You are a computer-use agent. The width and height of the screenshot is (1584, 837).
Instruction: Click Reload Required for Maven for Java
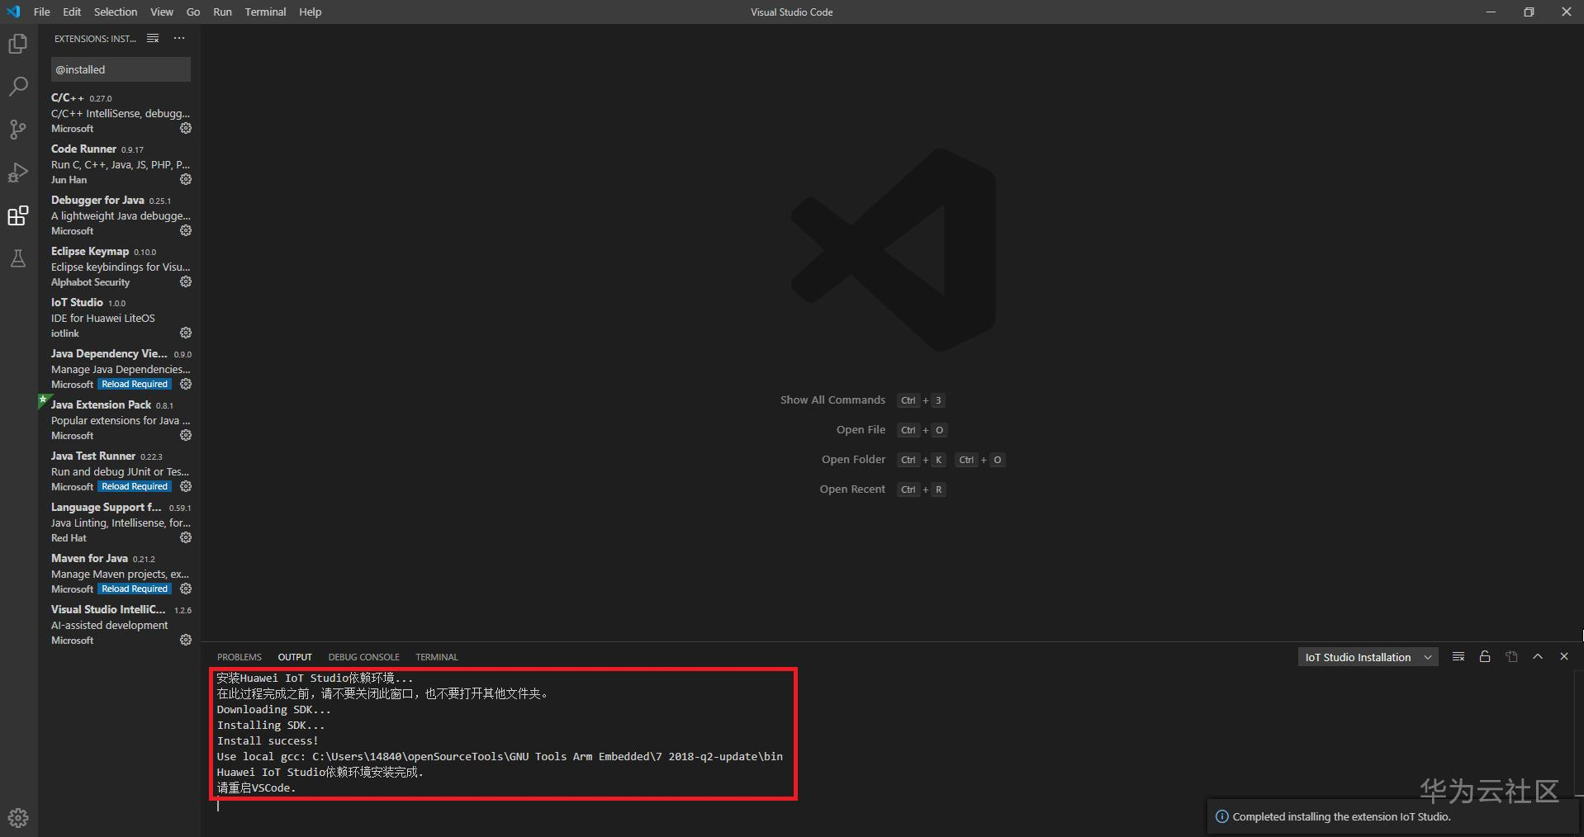(x=135, y=589)
